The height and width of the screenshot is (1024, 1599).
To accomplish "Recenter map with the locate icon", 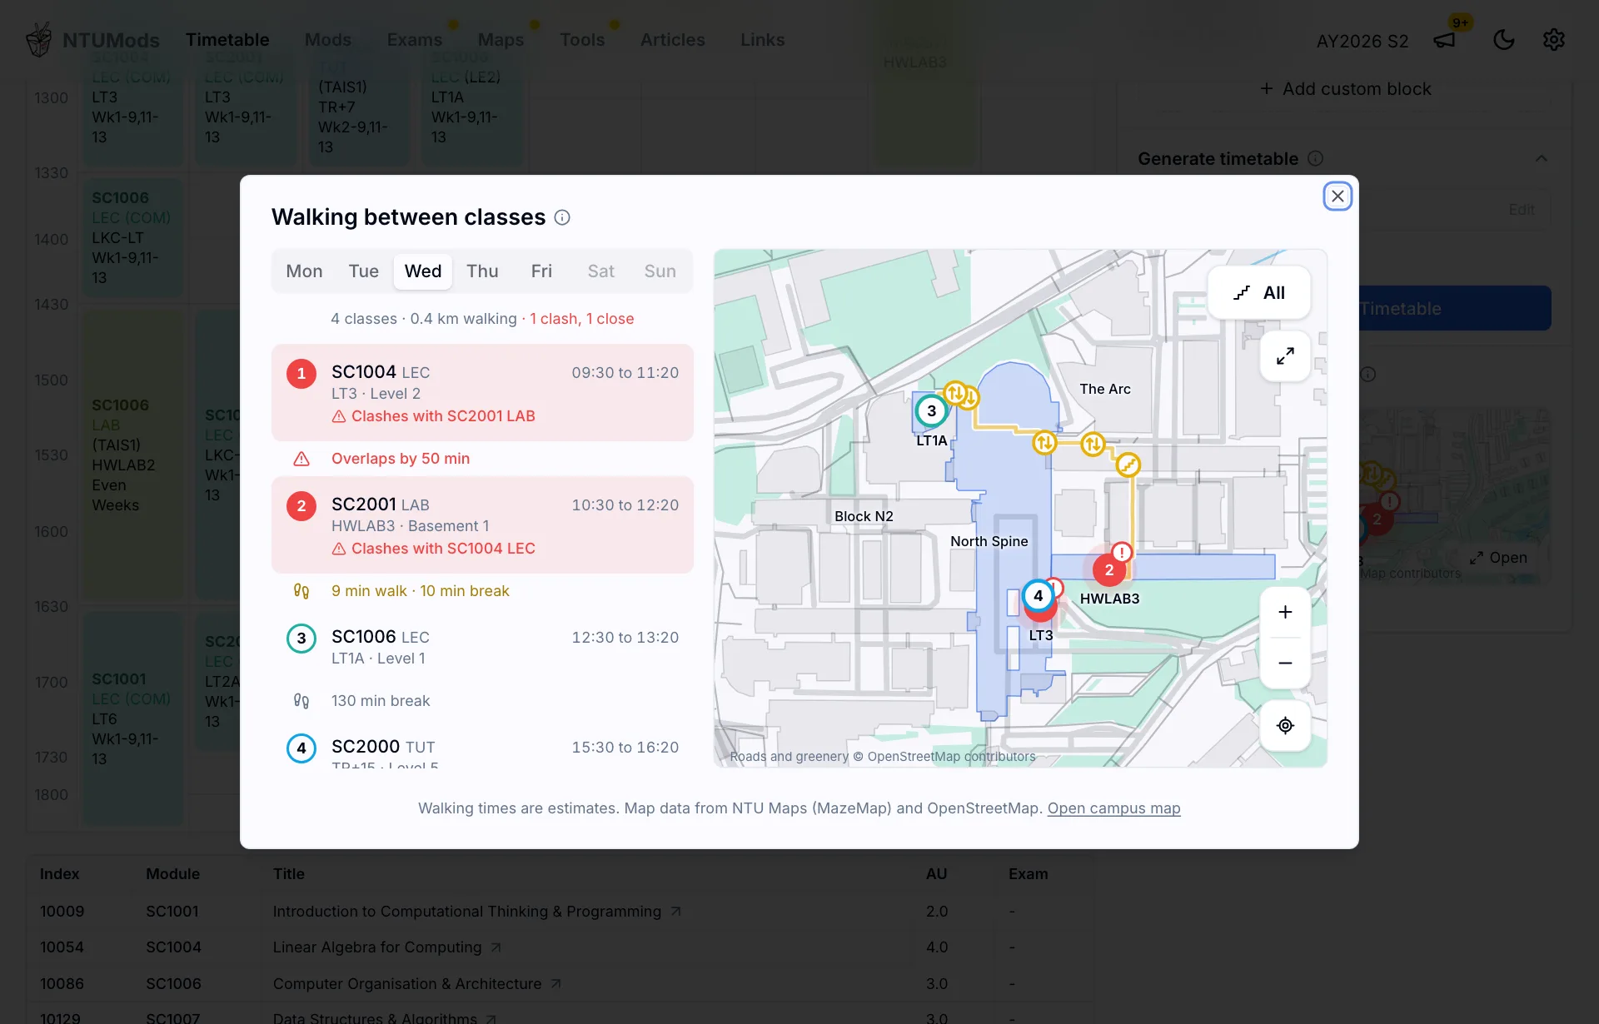I will coord(1285,726).
